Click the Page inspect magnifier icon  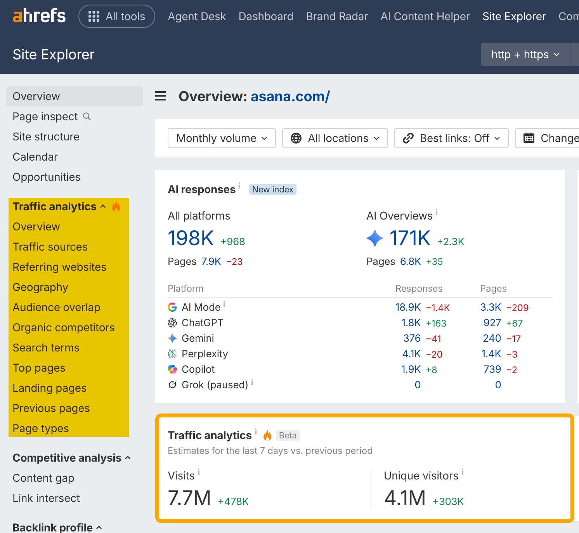pos(87,116)
